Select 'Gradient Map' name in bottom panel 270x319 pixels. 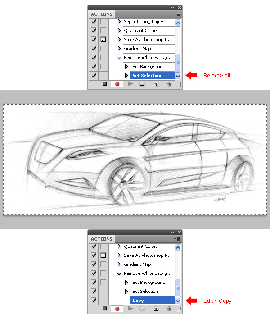pyautogui.click(x=137, y=264)
